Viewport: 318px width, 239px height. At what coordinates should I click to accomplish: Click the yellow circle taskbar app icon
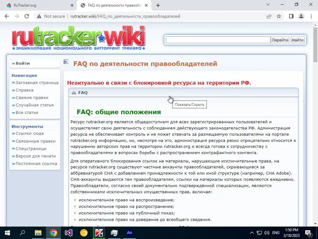84,233
